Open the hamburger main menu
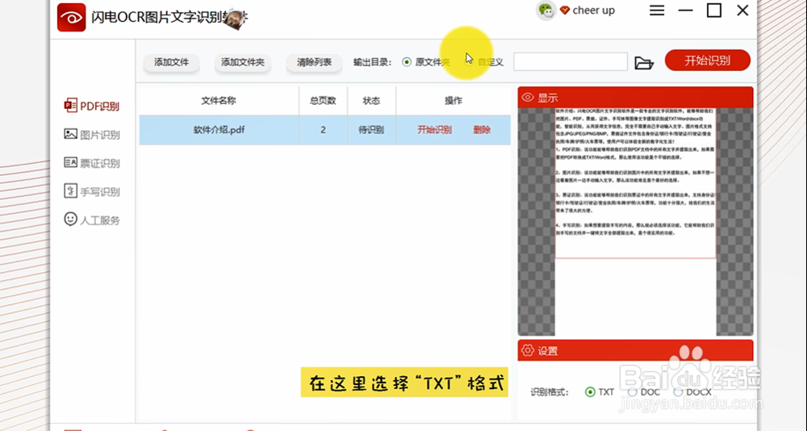This screenshot has height=431, width=807. pyautogui.click(x=657, y=10)
